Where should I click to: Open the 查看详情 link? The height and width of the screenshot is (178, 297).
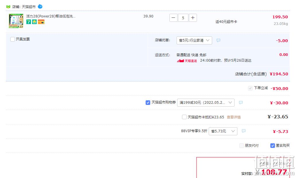click(x=234, y=117)
